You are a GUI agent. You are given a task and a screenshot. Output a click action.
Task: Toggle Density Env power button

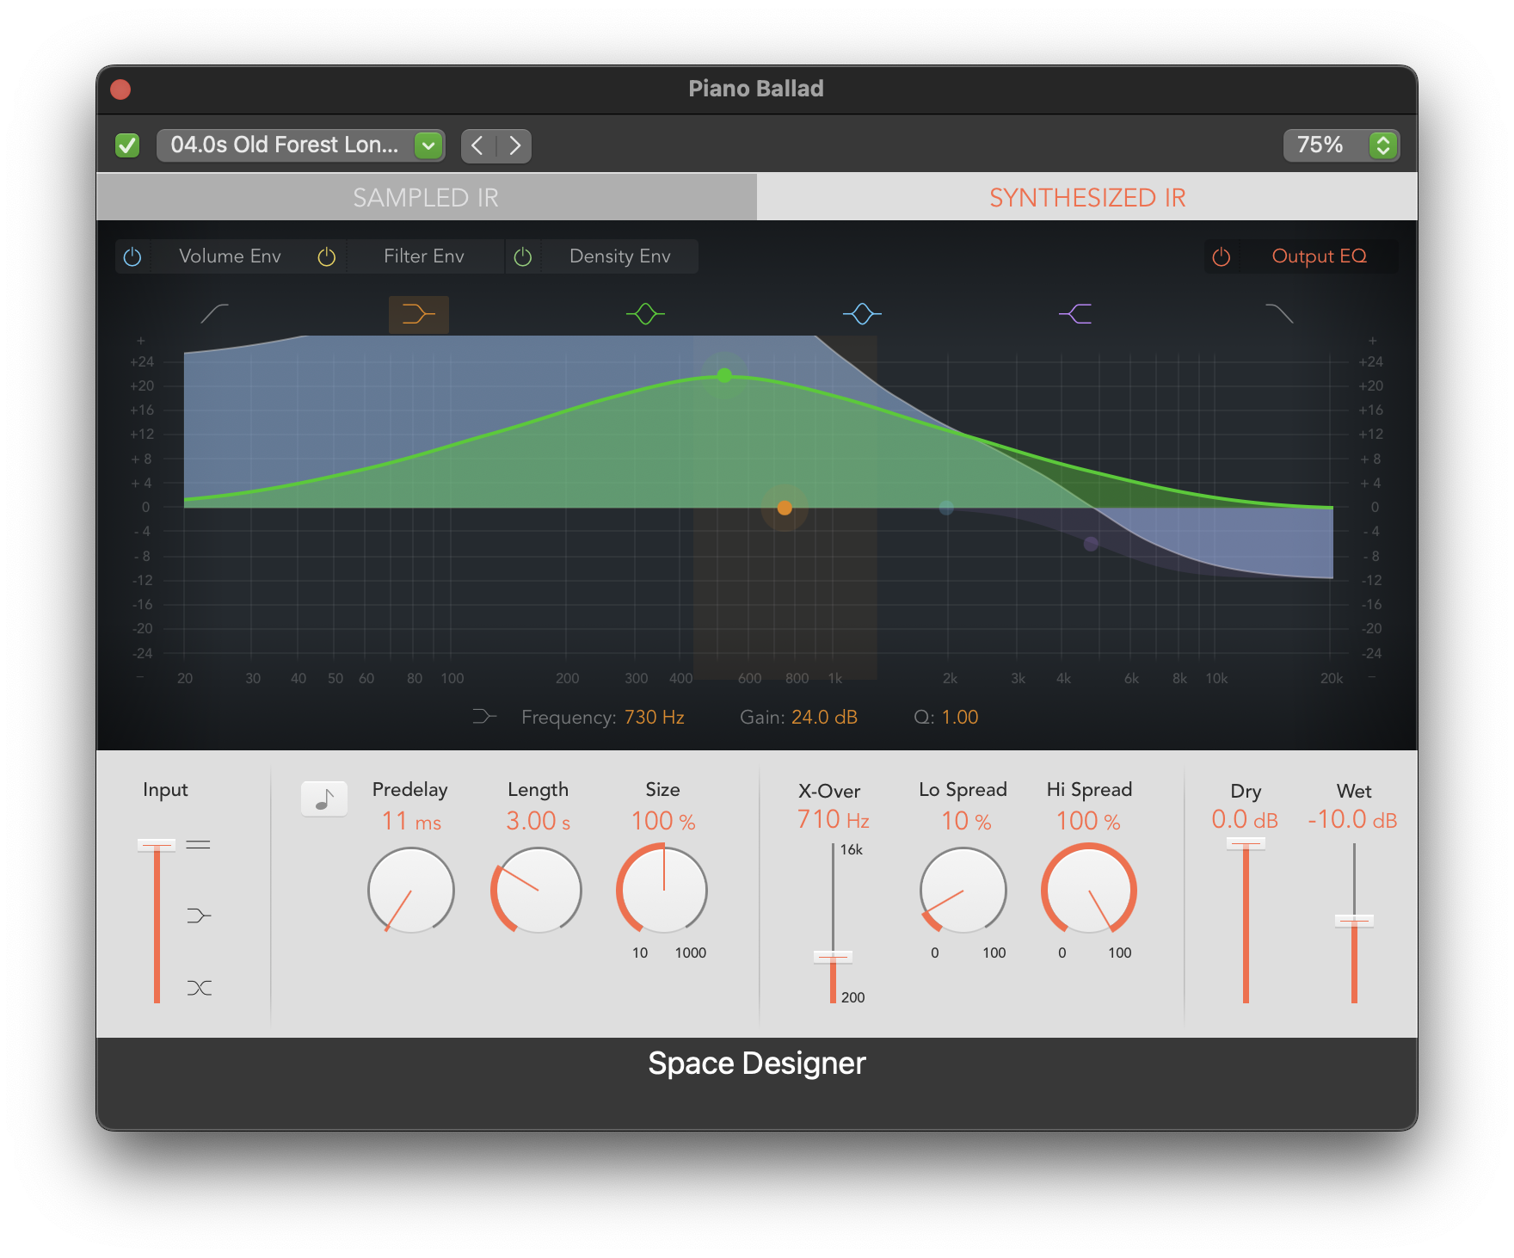pyautogui.click(x=523, y=256)
